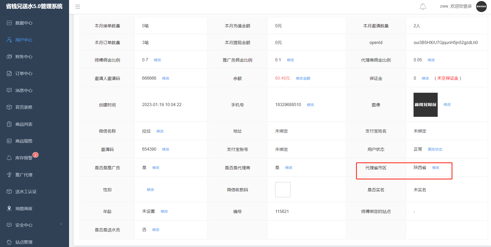Click the notification bell icon
This screenshot has height=247, width=491.
point(423,7)
